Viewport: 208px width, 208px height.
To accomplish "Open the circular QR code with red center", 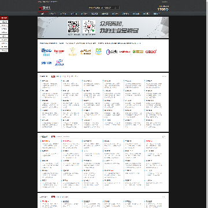I will tap(89, 27).
